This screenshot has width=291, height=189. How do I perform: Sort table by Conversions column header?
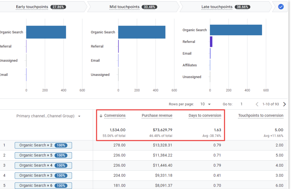point(115,115)
